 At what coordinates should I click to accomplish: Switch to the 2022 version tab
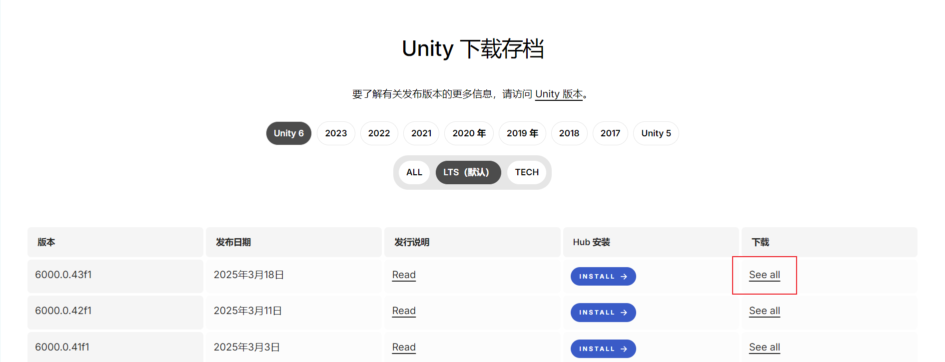[x=379, y=133]
